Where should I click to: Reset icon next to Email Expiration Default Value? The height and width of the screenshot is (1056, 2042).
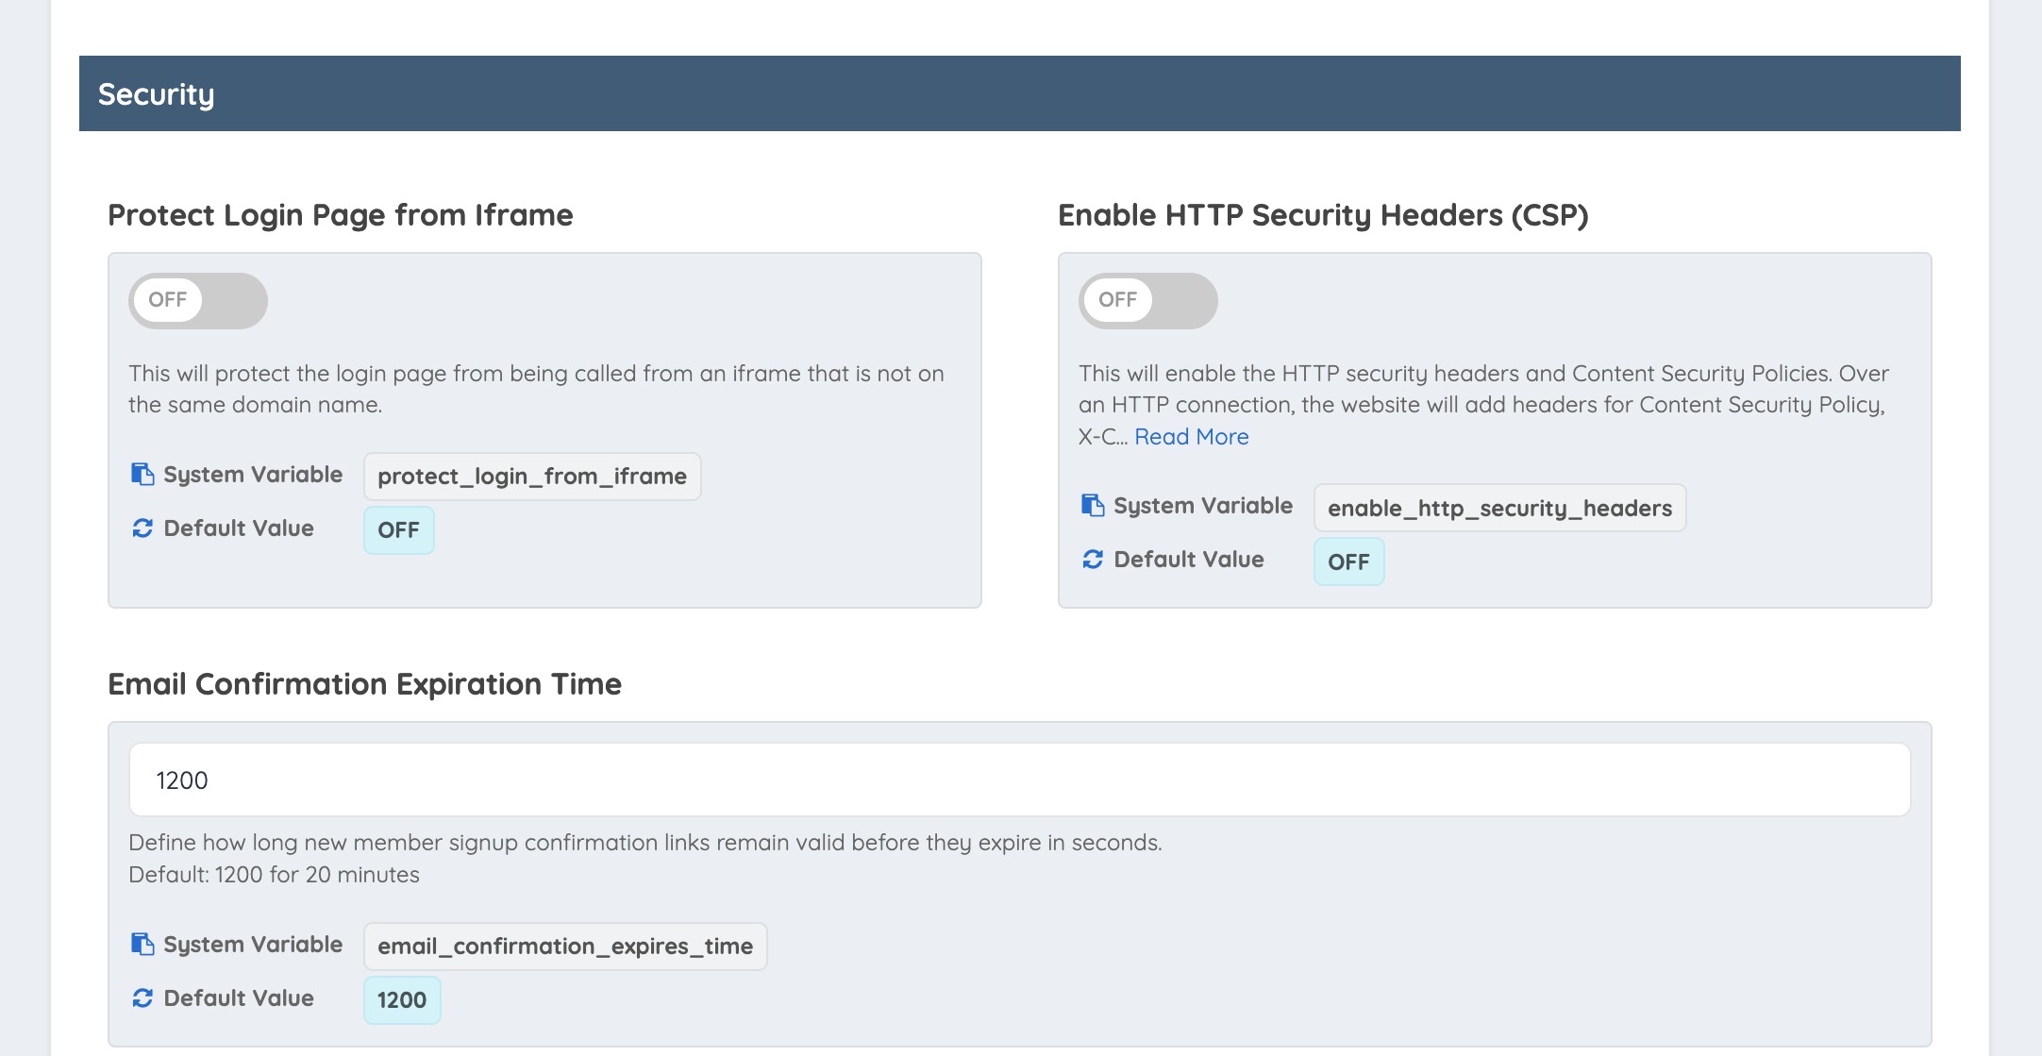[142, 998]
